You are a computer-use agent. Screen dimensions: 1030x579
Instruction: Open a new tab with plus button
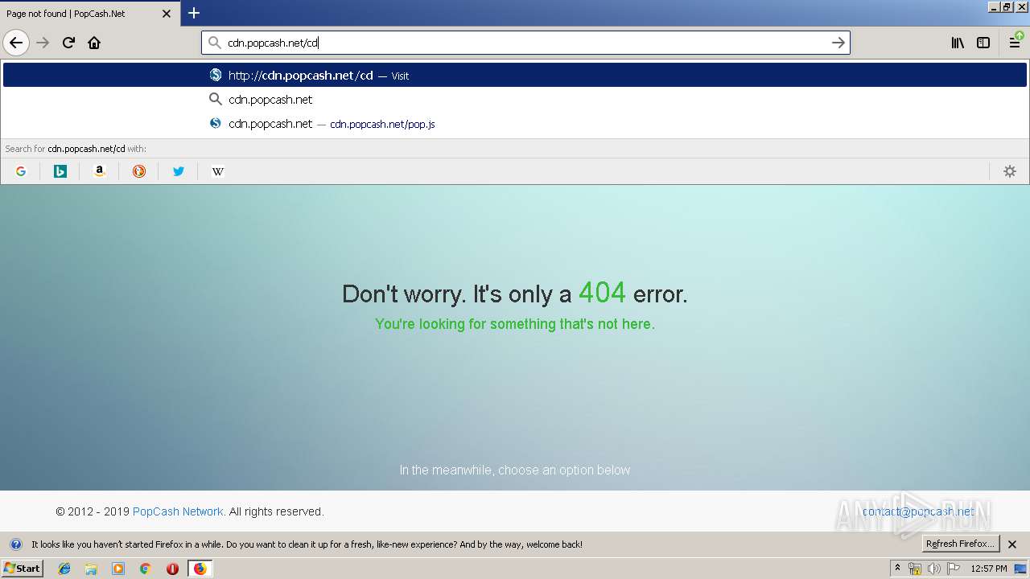194,13
